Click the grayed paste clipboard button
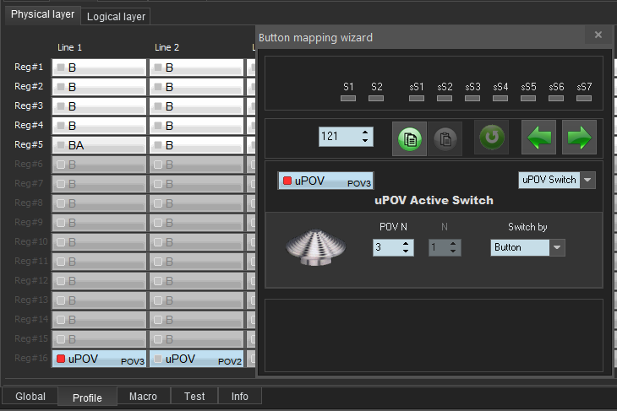The width and height of the screenshot is (617, 411). coord(445,138)
